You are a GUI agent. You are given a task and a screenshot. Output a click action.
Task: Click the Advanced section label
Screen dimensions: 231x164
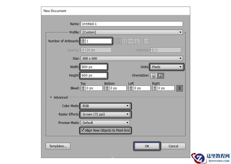click(x=61, y=98)
